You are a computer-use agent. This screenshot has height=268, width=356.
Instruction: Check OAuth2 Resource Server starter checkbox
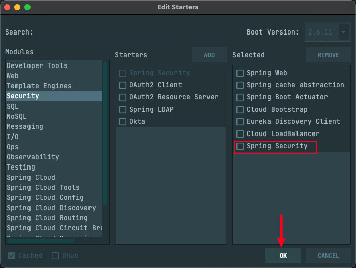[123, 97]
